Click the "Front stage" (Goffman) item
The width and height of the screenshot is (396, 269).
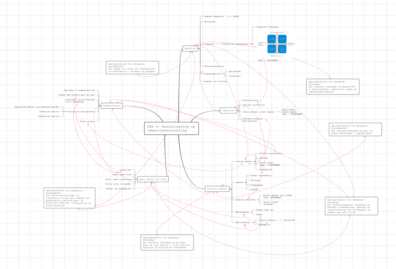(270, 203)
